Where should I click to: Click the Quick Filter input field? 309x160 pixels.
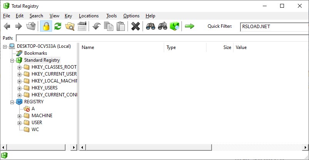point(274,27)
